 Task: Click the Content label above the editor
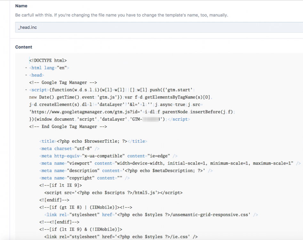24,47
